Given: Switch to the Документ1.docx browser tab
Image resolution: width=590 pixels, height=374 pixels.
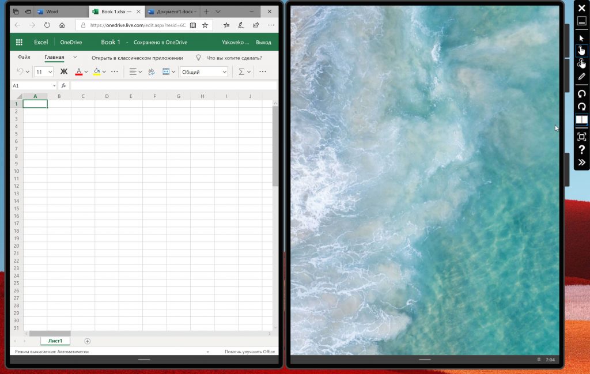Looking at the screenshot, I should 171,12.
